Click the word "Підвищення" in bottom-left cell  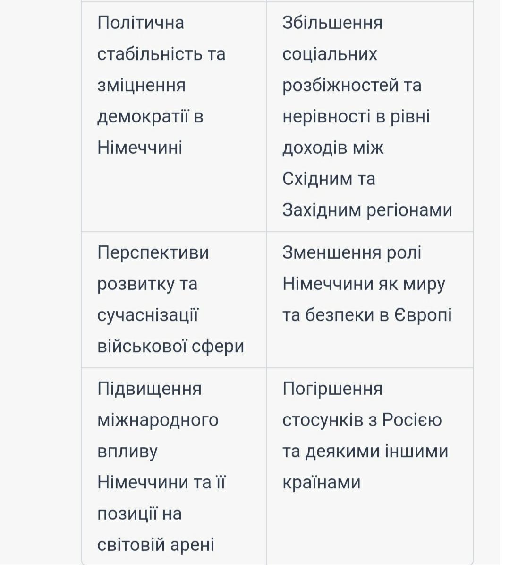149,389
